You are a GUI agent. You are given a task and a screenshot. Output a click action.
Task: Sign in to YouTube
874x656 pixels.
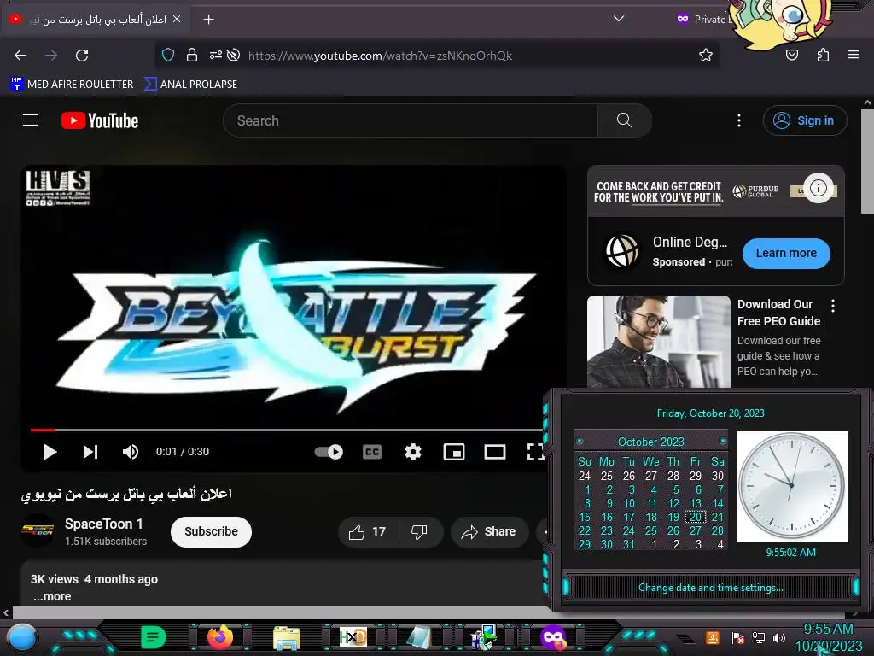click(x=804, y=120)
